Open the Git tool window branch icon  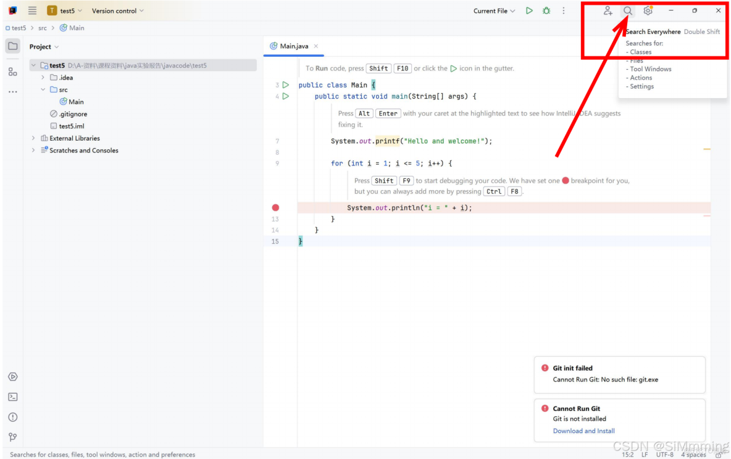point(12,437)
